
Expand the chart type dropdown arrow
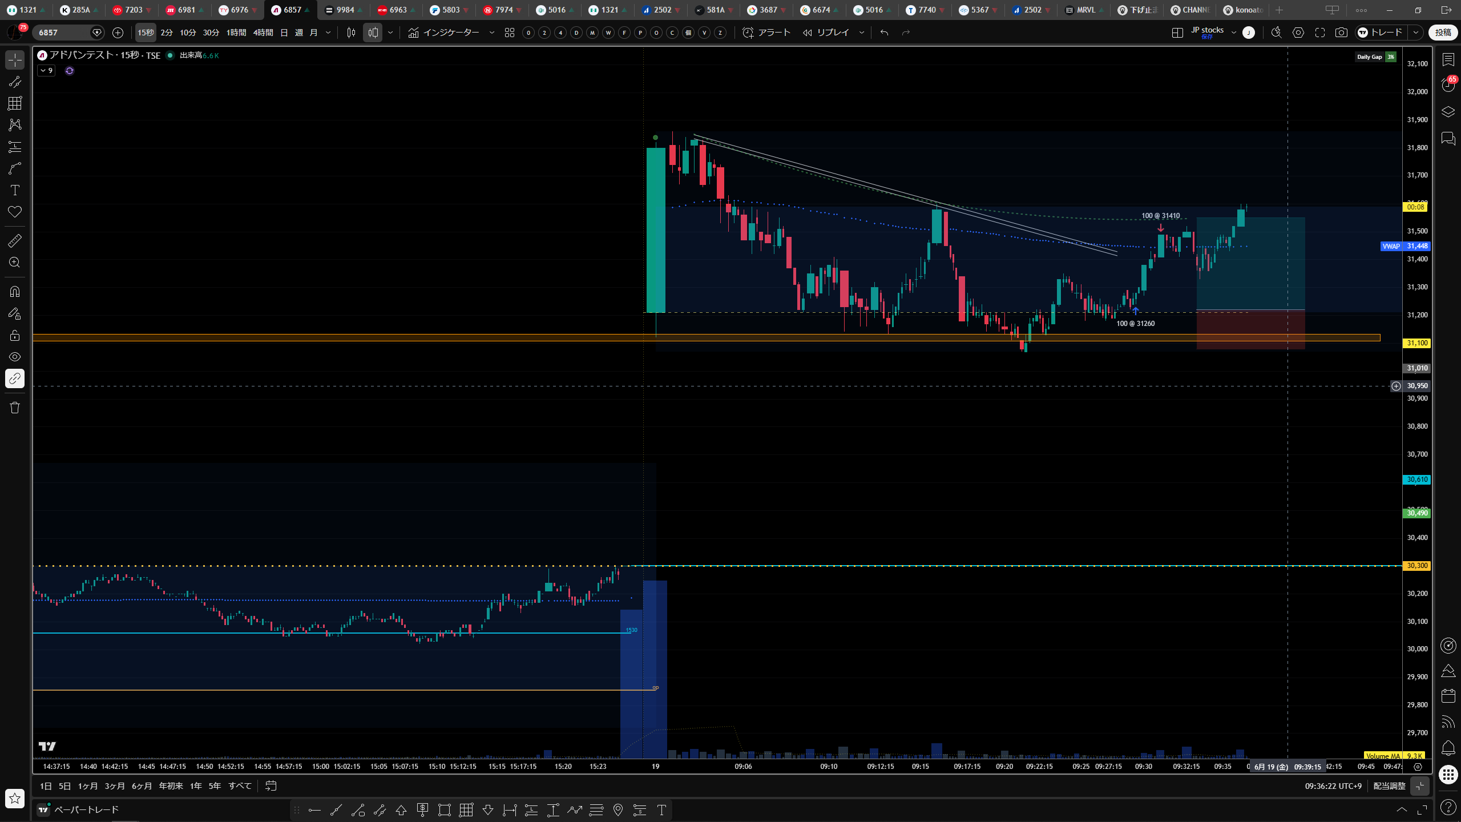390,33
